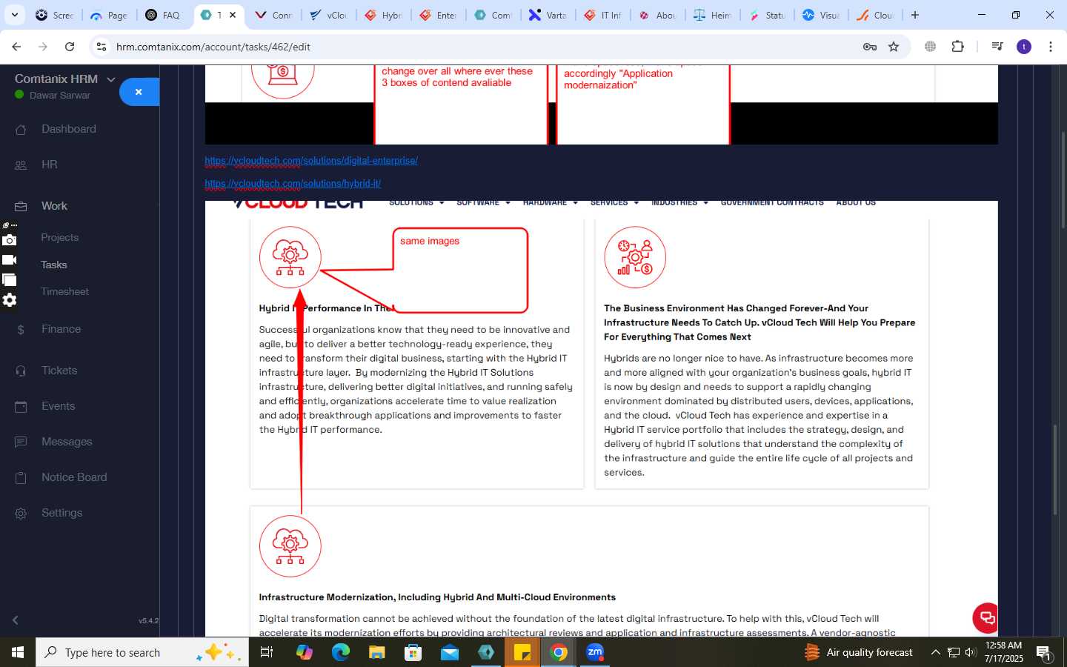The height and width of the screenshot is (667, 1067).
Task: Open Timesheet under Work
Action: pos(65,291)
